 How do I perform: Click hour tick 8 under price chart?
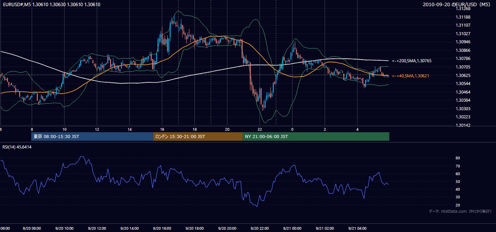[32, 130]
